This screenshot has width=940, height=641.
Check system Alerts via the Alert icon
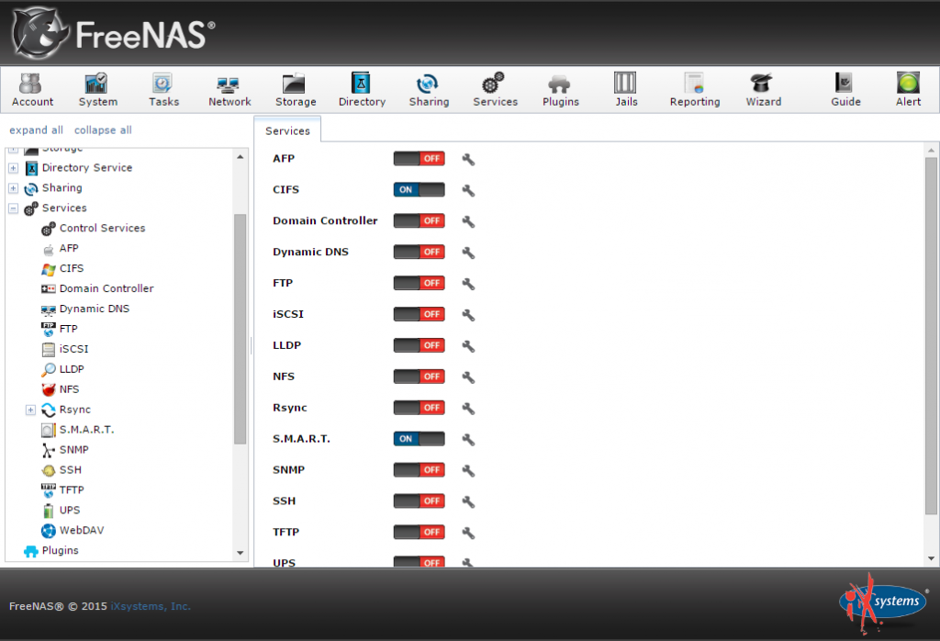[908, 89]
